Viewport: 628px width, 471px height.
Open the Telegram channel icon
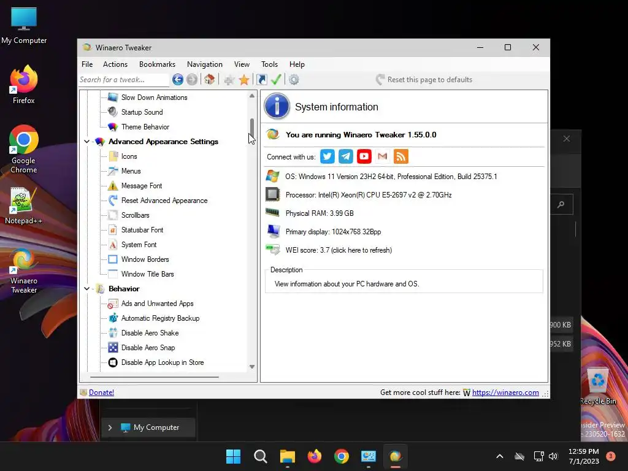346,156
